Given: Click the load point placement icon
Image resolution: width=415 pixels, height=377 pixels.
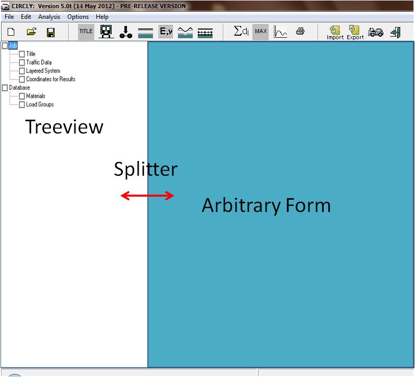Looking at the screenshot, I should (x=125, y=32).
